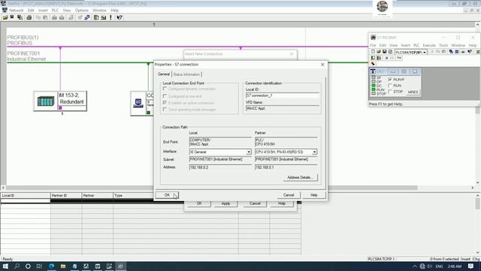The height and width of the screenshot is (271, 481).
Task: Click the catalog toolbar icon in NetPro
Action: (x=96, y=17)
